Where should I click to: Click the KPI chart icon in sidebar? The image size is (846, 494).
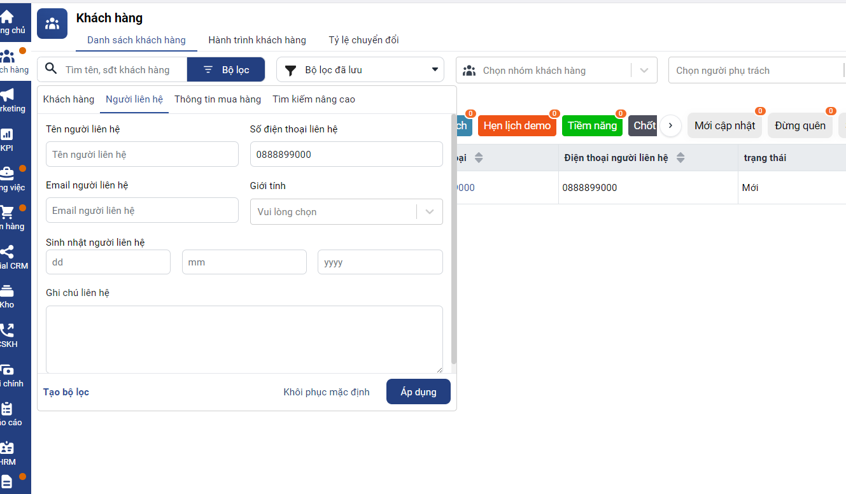[x=7, y=135]
